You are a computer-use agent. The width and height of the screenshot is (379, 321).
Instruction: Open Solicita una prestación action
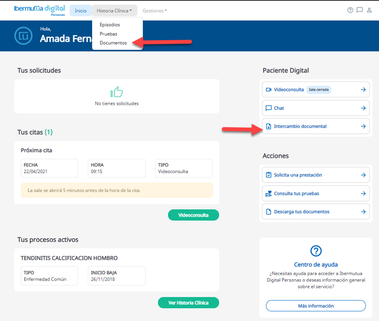point(316,175)
